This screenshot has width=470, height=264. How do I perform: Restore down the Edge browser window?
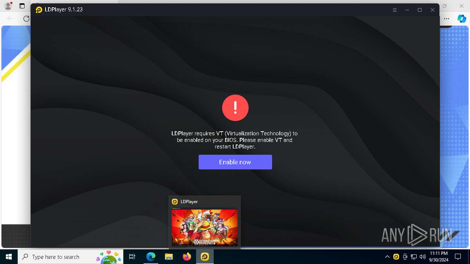[x=445, y=6]
